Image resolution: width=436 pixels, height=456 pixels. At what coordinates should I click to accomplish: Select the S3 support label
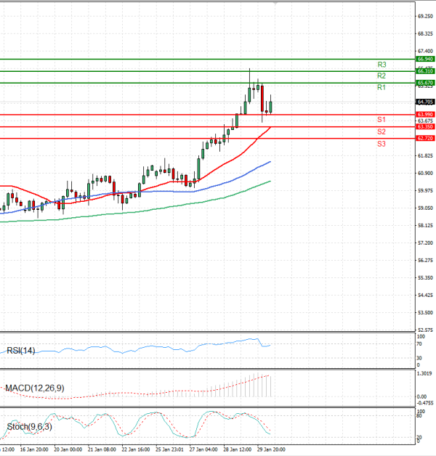coord(381,144)
